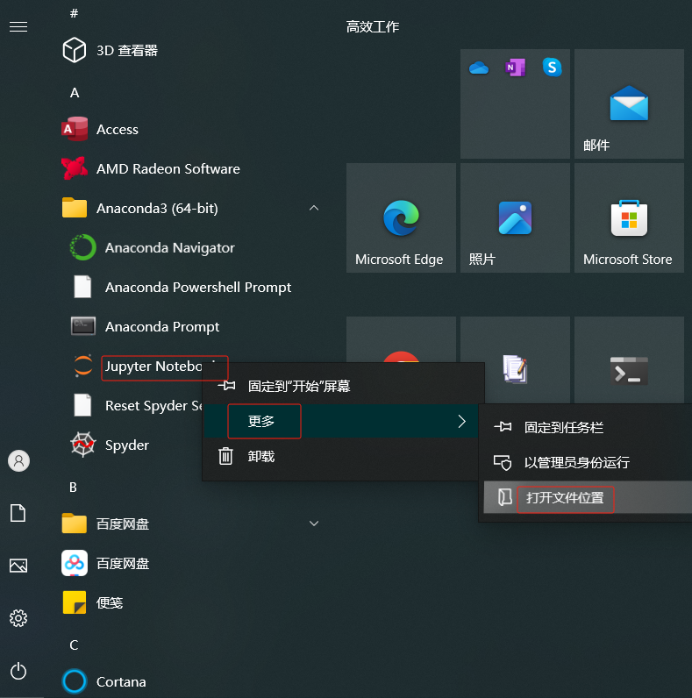Choose 固定到任务栏 in submenu
692x698 pixels.
(x=588, y=427)
